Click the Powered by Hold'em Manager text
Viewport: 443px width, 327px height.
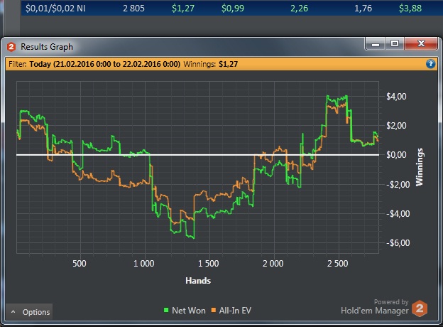(x=375, y=306)
